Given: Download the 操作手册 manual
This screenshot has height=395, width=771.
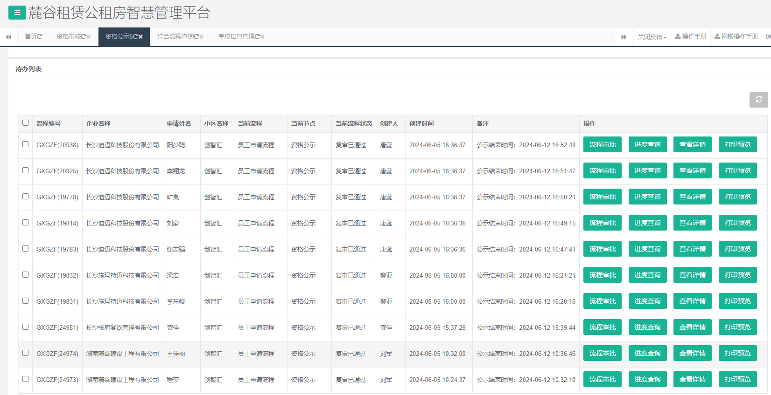Looking at the screenshot, I should pyautogui.click(x=691, y=37).
